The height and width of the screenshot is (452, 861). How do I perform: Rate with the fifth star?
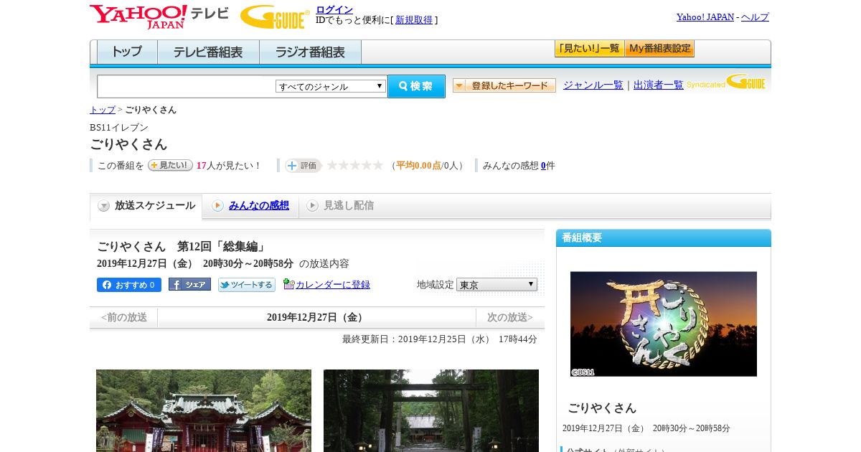pyautogui.click(x=378, y=165)
